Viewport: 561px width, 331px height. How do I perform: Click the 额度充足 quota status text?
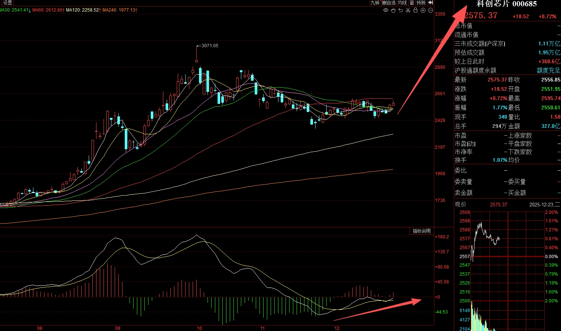548,70
